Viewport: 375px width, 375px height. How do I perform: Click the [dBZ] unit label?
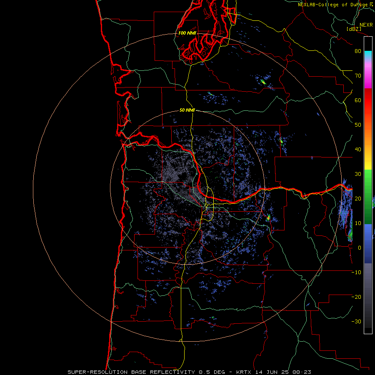354,29
